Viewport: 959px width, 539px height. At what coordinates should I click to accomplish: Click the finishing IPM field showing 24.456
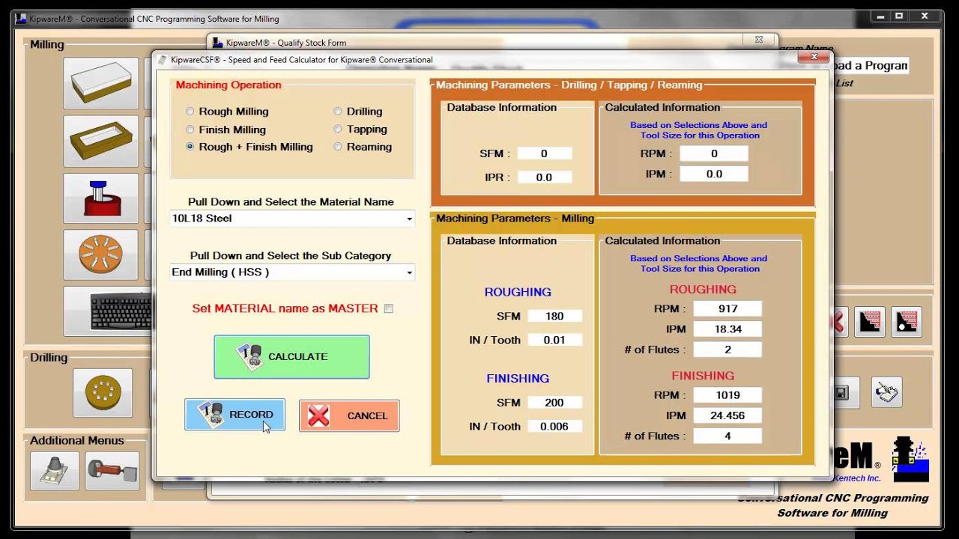(x=727, y=415)
